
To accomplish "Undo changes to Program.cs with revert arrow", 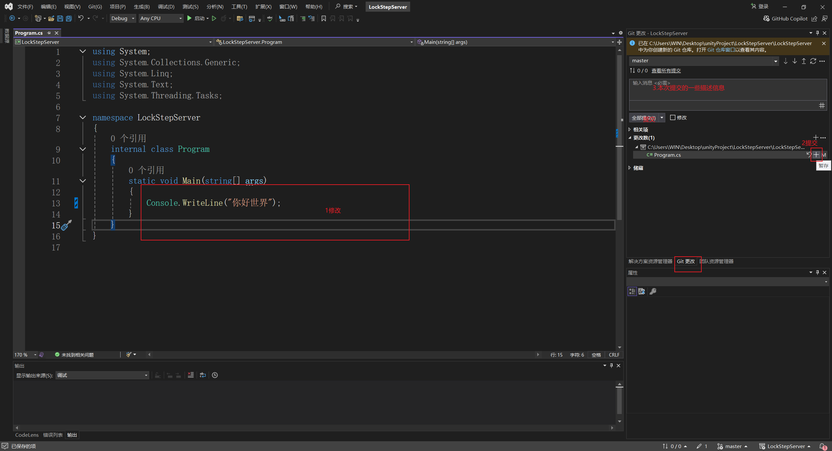I will point(809,155).
